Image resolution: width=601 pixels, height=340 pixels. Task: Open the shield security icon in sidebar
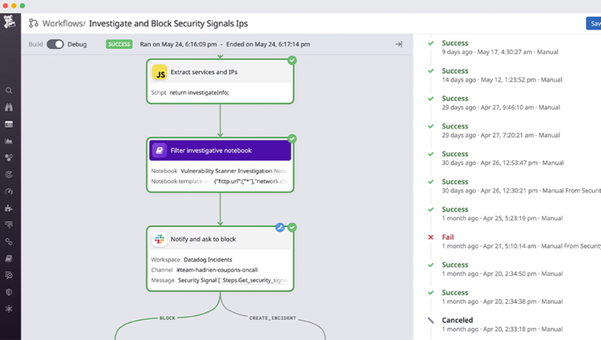pos(9,292)
